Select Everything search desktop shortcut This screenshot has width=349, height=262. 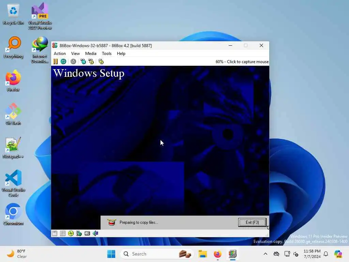coord(13,47)
